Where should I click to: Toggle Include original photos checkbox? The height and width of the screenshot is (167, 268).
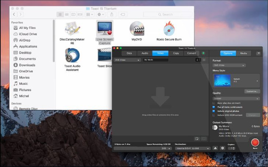(x=214, y=111)
